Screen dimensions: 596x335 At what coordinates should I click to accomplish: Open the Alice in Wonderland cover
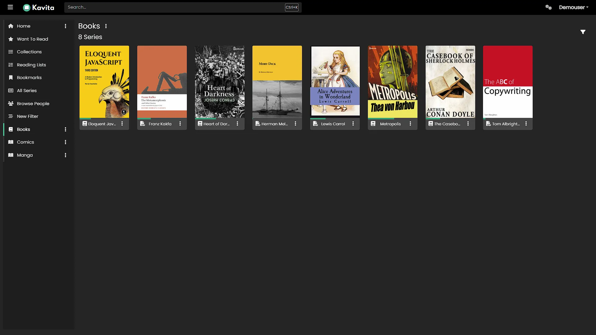click(335, 82)
